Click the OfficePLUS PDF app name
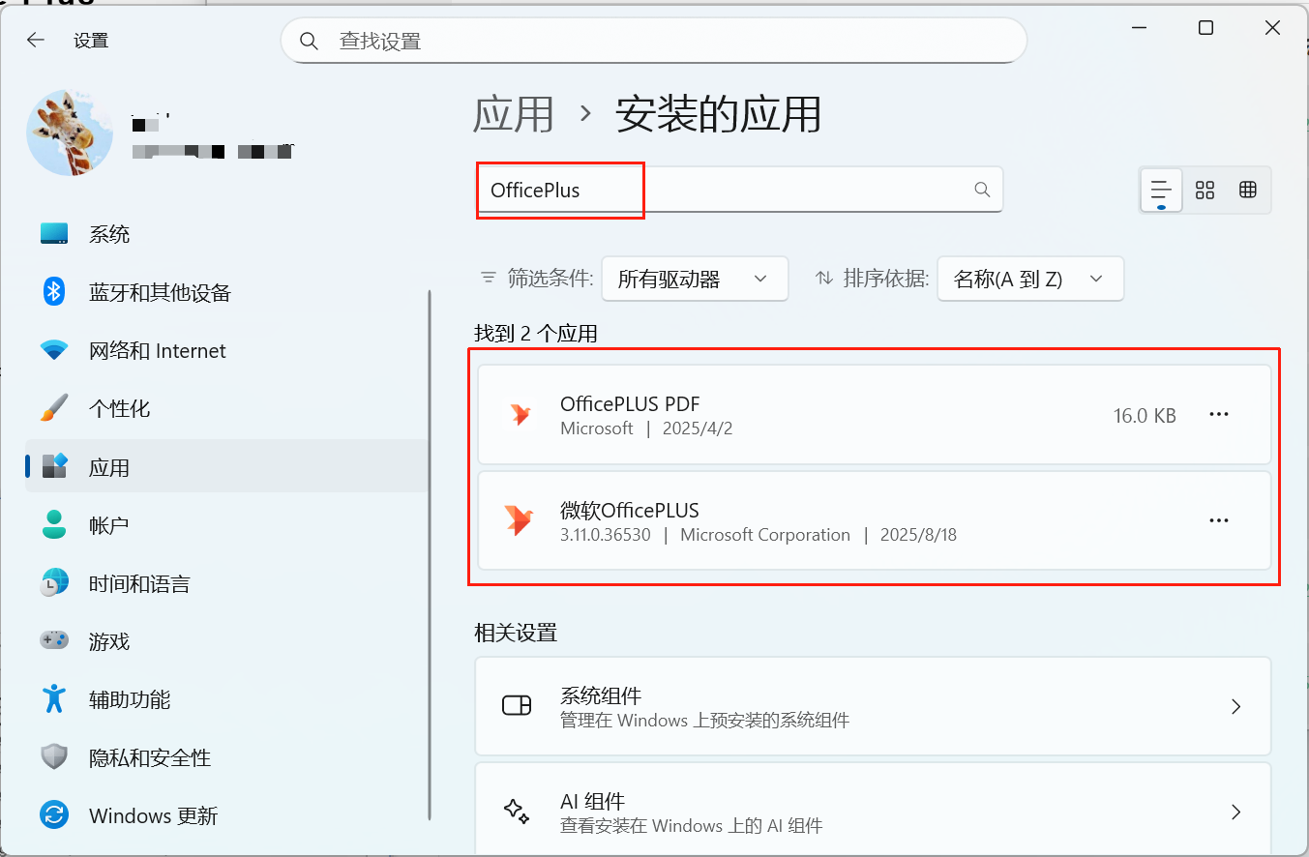The width and height of the screenshot is (1309, 857). [x=630, y=404]
